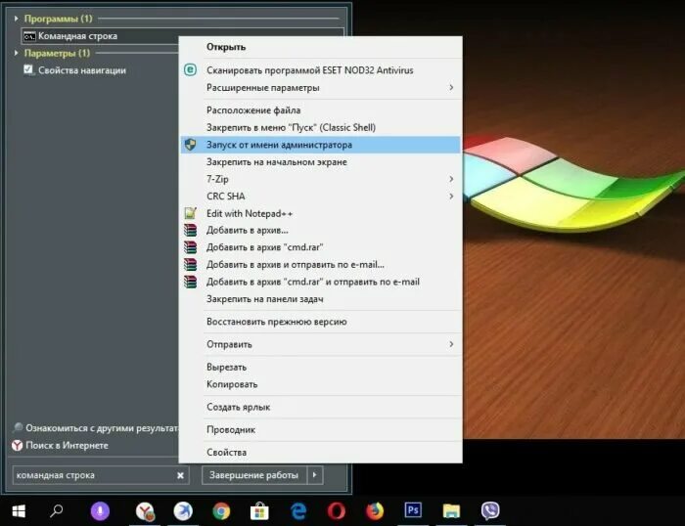The width and height of the screenshot is (685, 526).
Task: Open Свойства in the context menu
Action: (321, 453)
